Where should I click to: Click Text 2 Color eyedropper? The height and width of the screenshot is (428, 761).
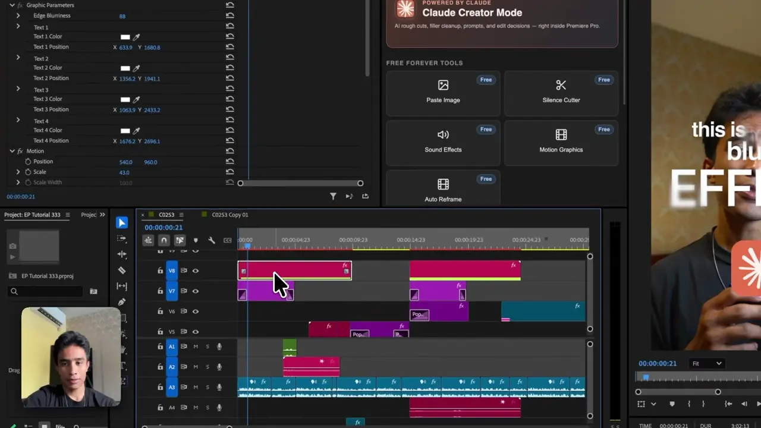(136, 68)
